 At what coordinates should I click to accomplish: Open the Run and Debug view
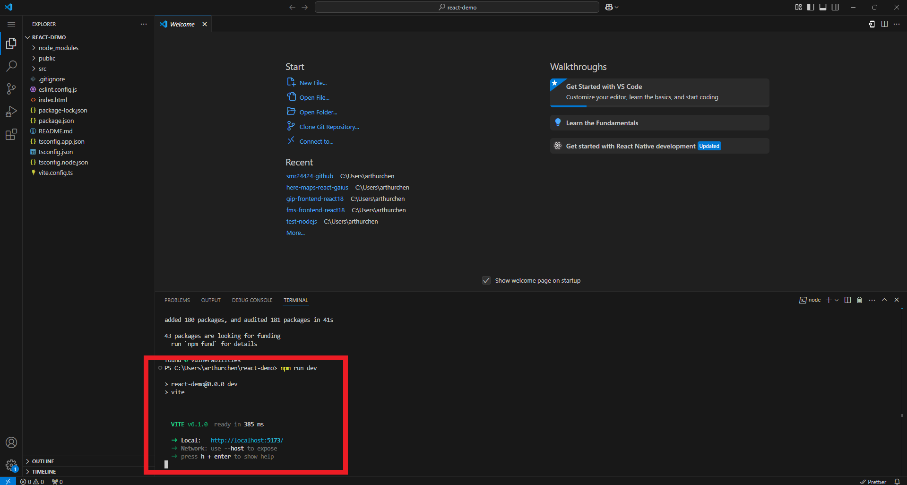click(11, 112)
